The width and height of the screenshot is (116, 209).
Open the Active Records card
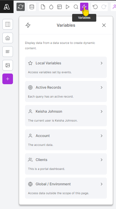point(66,91)
